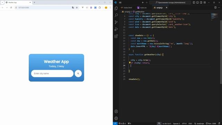Click the blue square extension icon

pyautogui.click(x=95, y=8)
